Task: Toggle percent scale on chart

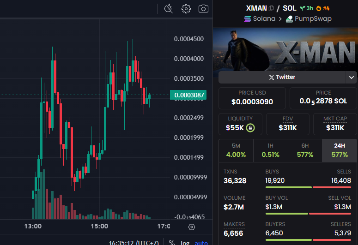Action: [x=172, y=243]
